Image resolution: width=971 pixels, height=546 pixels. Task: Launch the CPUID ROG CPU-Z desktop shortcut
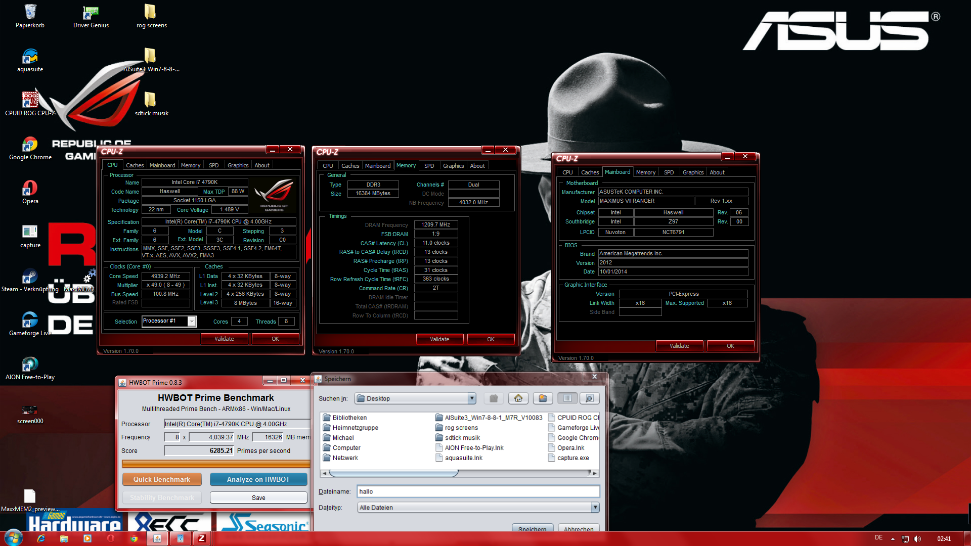[30, 104]
